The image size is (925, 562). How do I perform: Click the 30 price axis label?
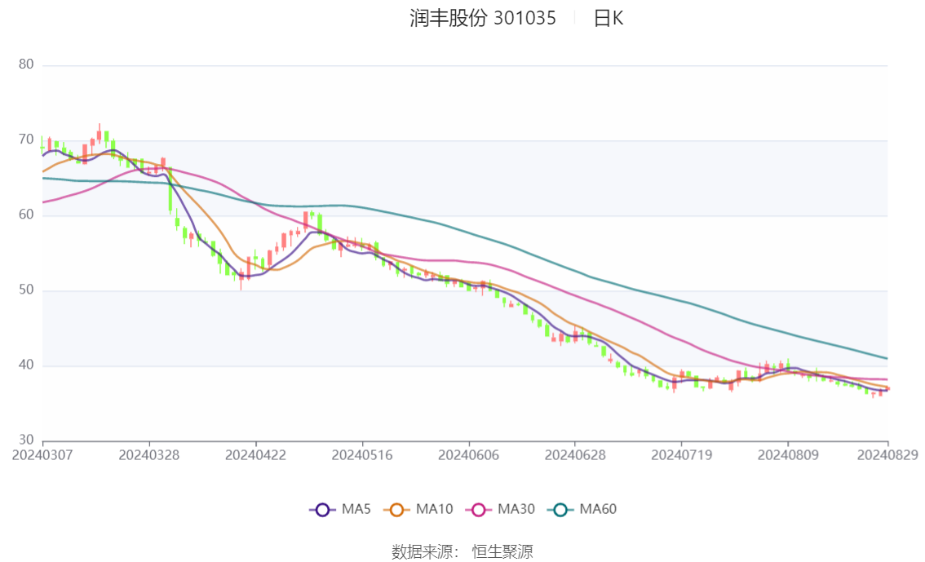[26, 440]
